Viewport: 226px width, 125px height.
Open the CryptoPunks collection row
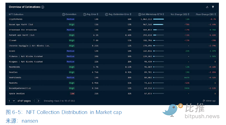(112, 19)
